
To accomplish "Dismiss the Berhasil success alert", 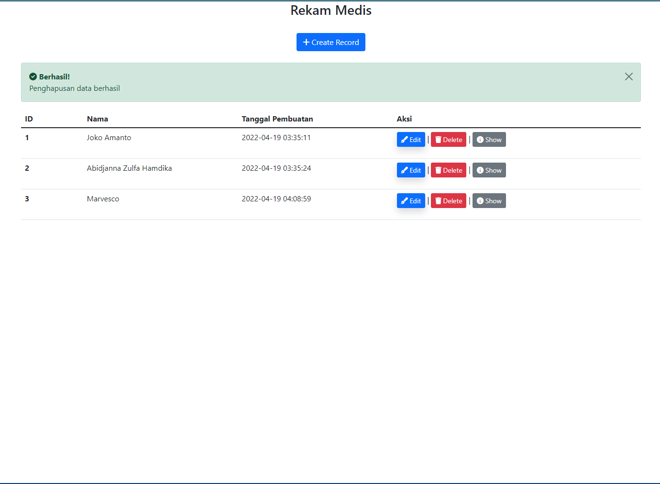I will pos(628,76).
